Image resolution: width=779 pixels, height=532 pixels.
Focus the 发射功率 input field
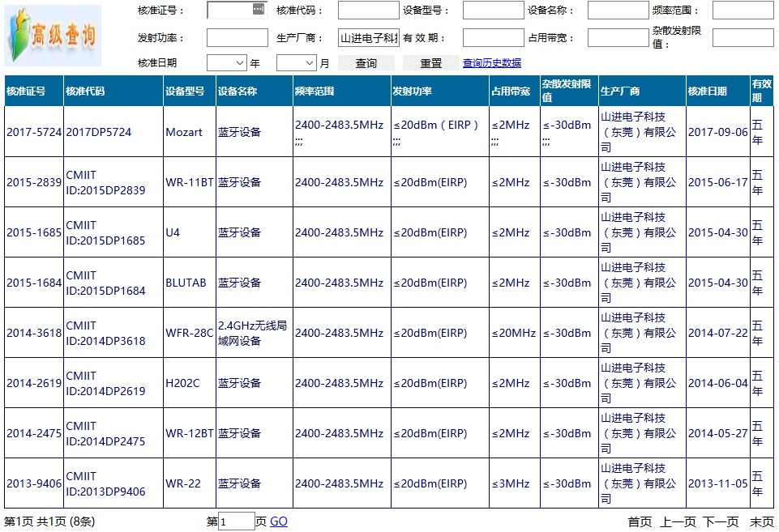237,38
